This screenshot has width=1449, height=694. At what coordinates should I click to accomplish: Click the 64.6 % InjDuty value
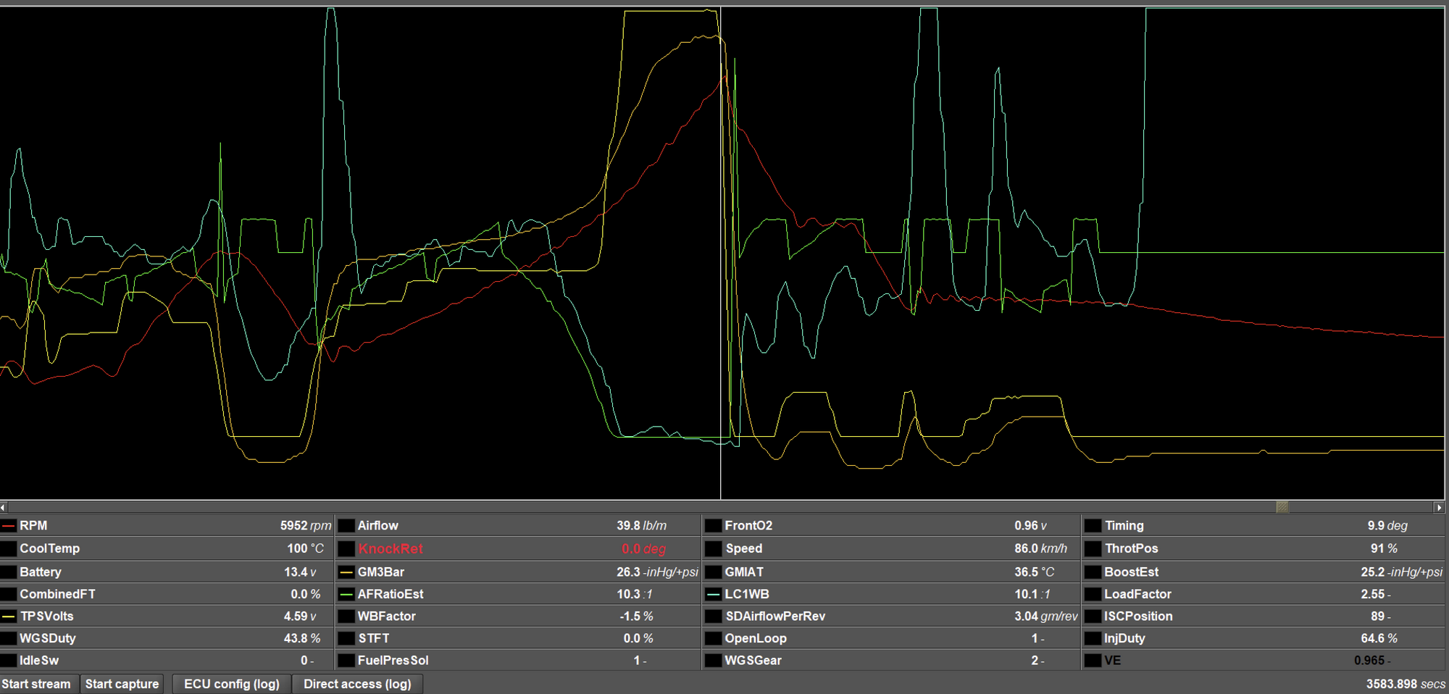point(1379,638)
